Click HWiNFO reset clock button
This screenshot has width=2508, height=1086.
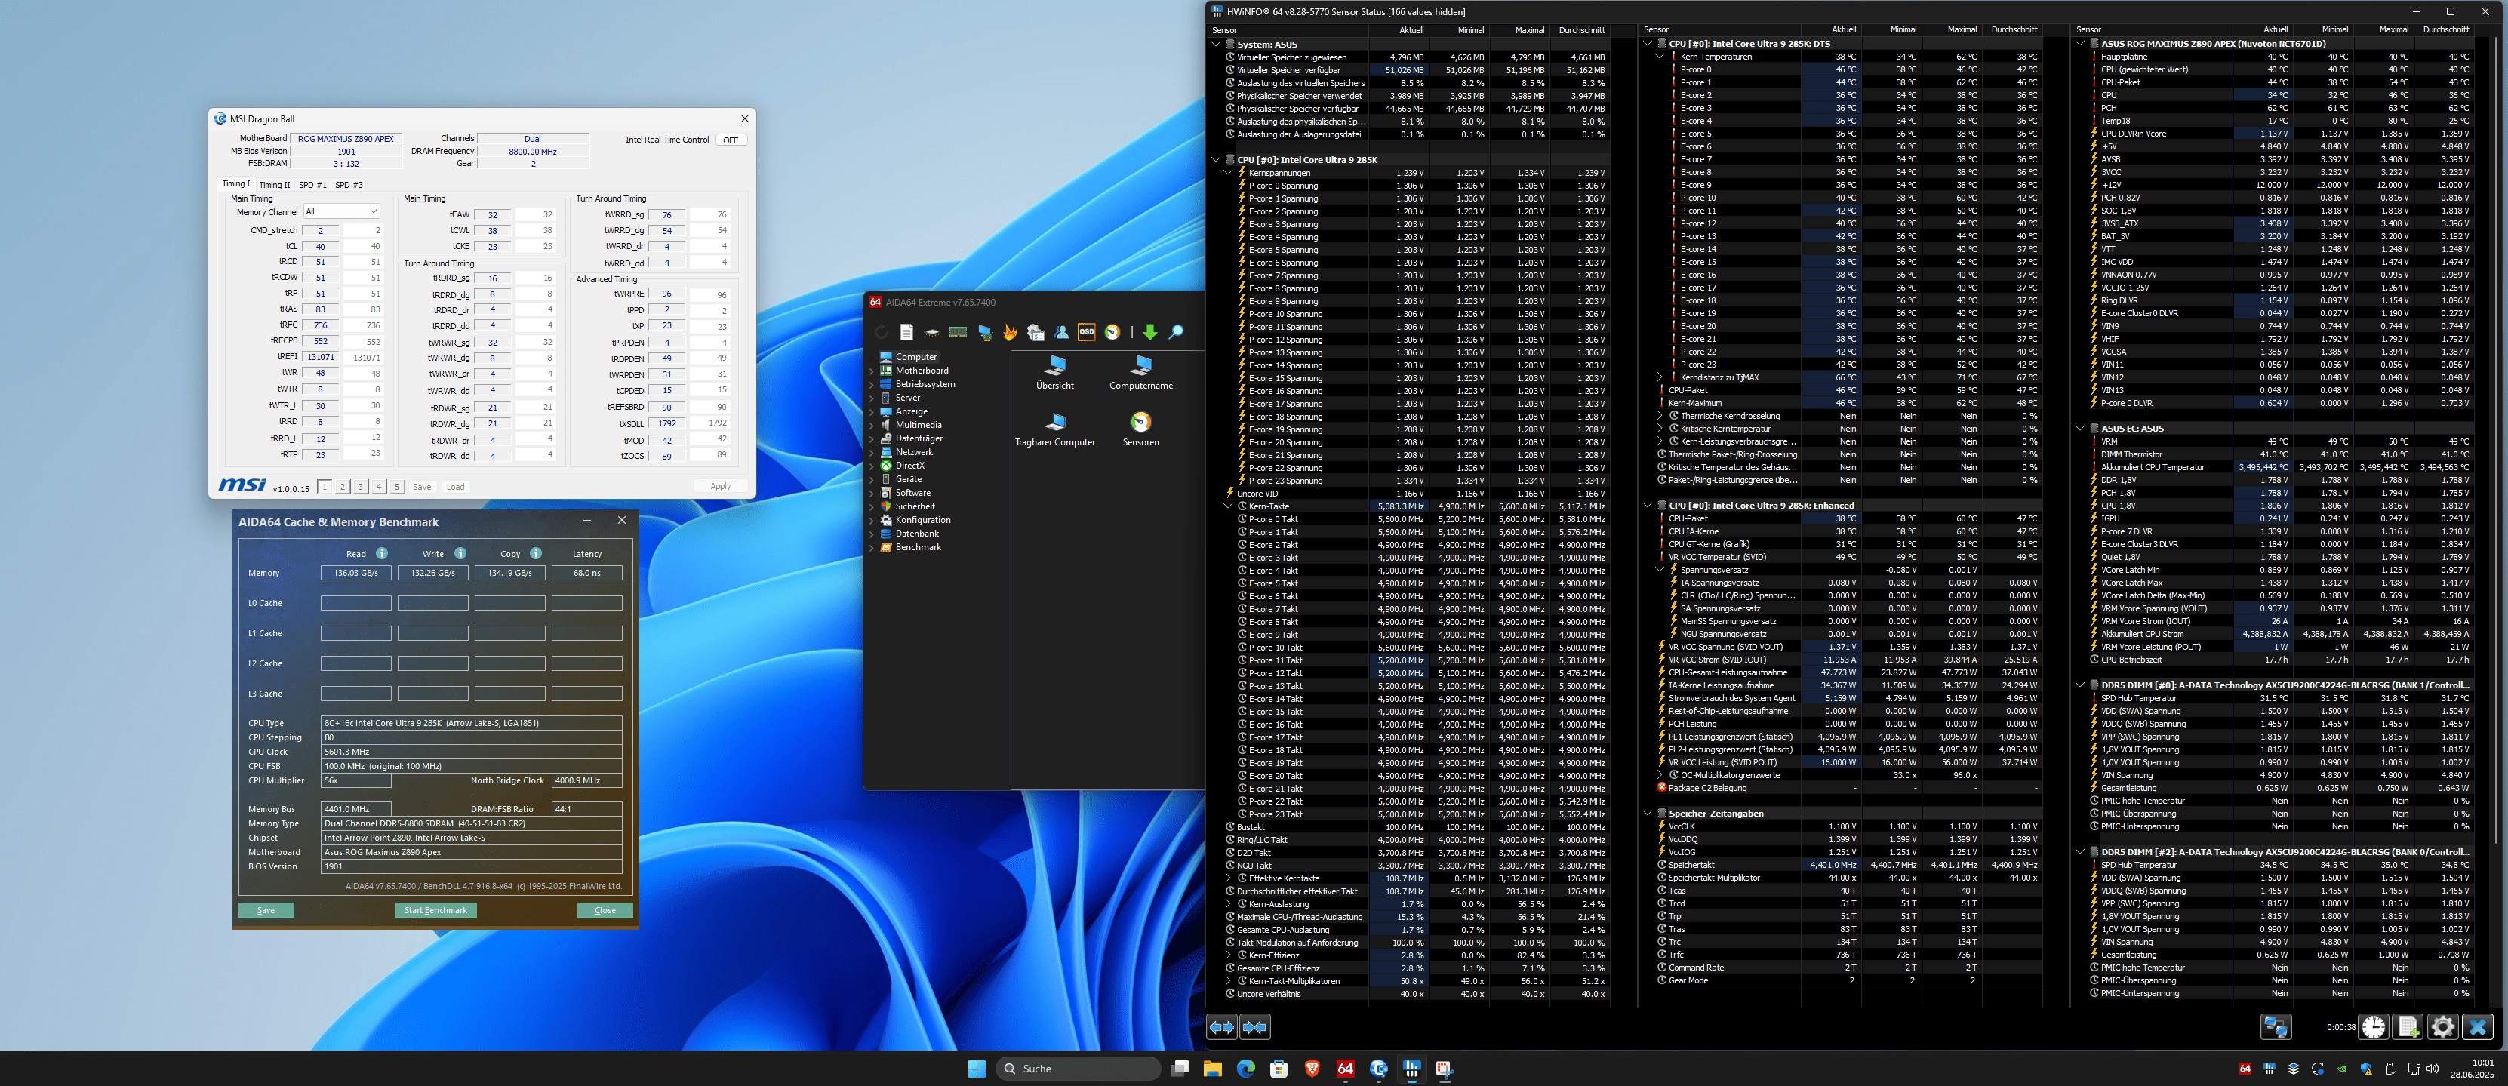pos(2373,1026)
